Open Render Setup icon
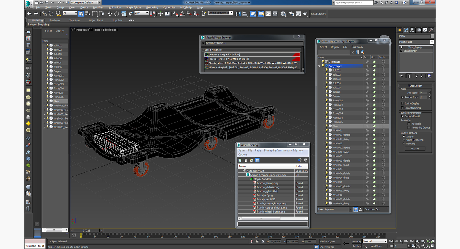460x249 pixels. tap(291, 14)
